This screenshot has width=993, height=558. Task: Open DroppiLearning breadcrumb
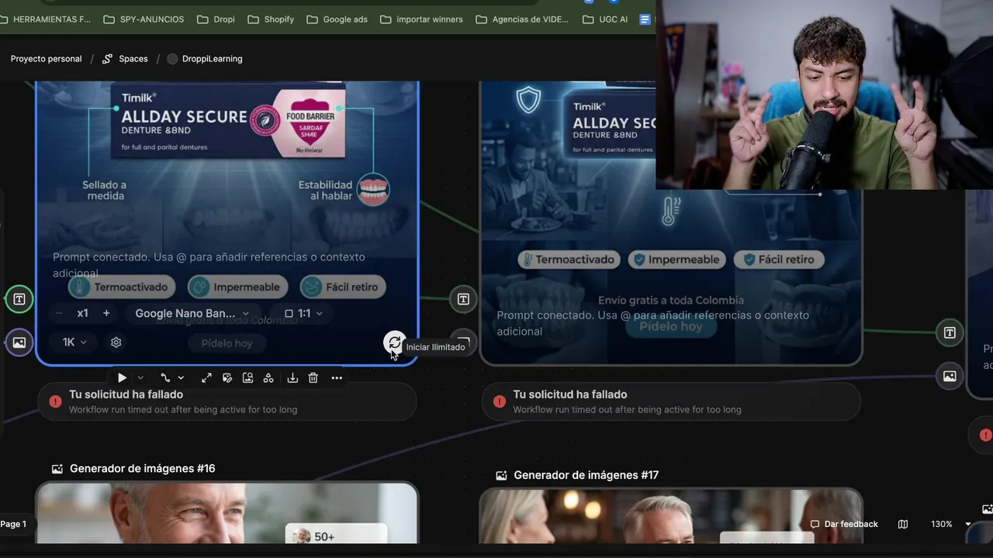click(x=205, y=59)
